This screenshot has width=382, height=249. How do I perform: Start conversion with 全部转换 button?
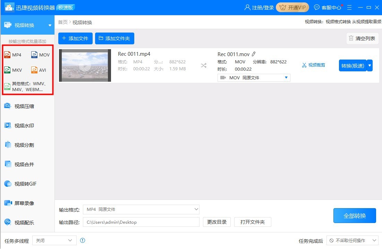tap(355, 215)
